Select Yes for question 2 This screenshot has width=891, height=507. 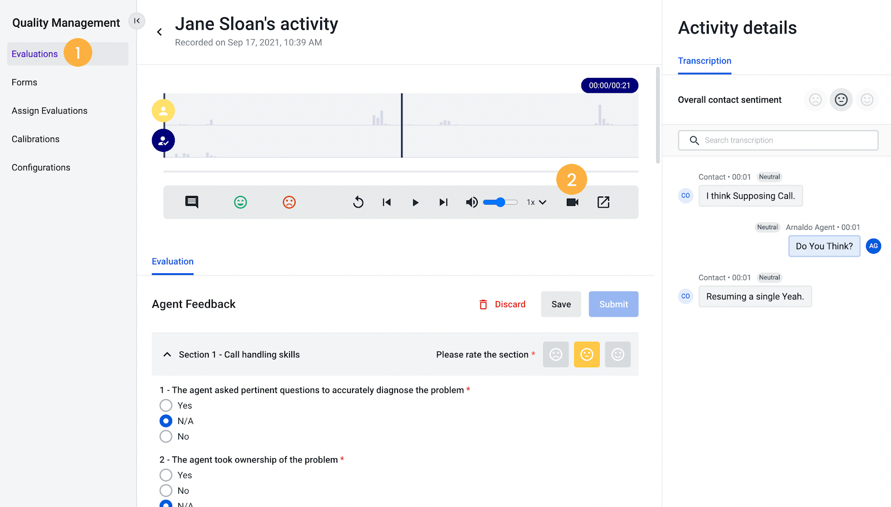pos(166,475)
